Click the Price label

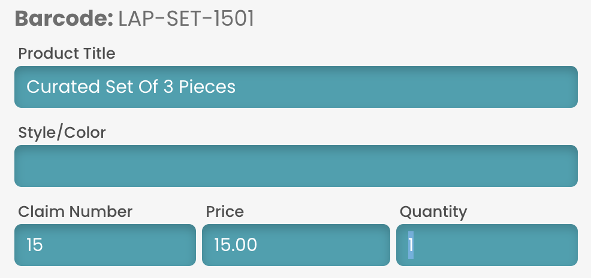(x=225, y=211)
